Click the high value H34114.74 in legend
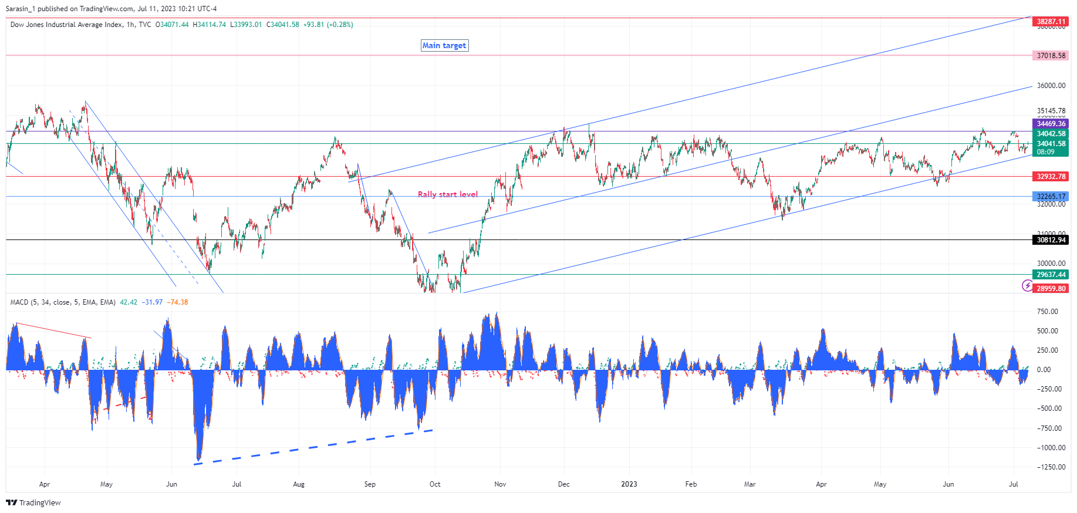 coord(209,25)
